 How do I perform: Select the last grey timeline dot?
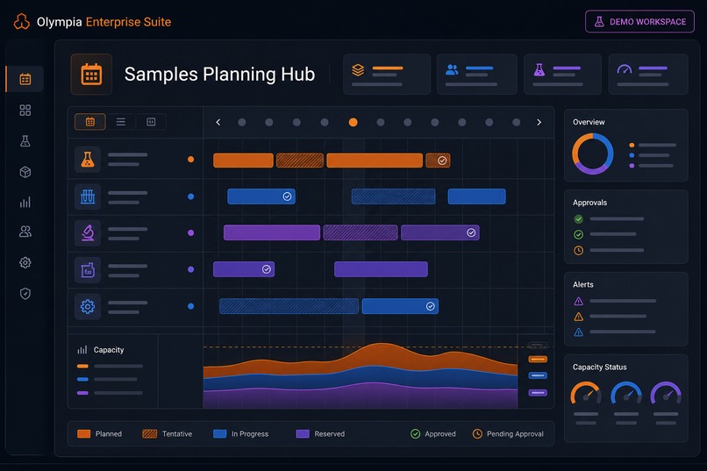[x=517, y=122]
